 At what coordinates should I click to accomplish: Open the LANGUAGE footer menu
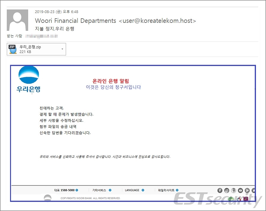[132, 190]
